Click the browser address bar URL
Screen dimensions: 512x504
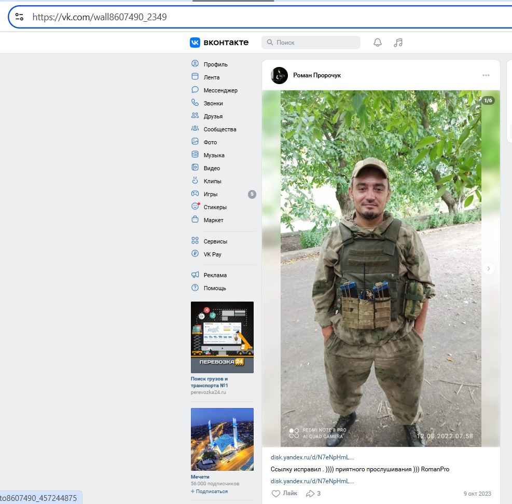100,17
